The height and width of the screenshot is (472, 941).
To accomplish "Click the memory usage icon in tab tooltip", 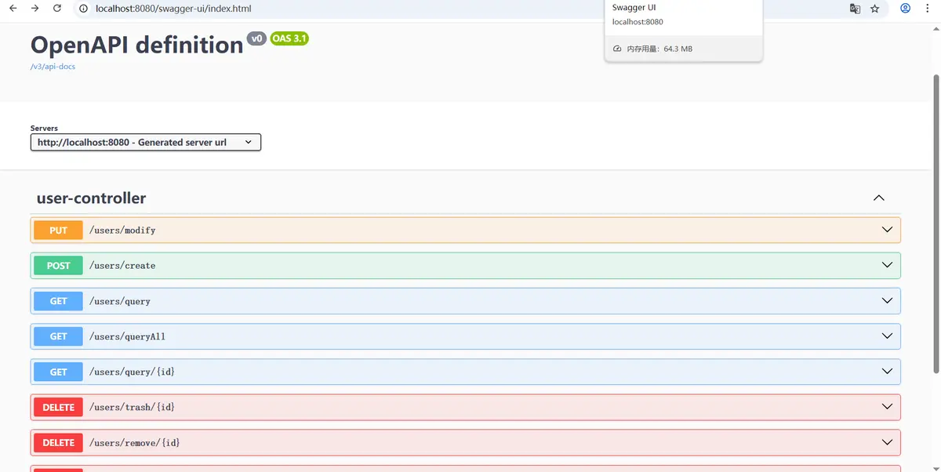I will pos(617,49).
